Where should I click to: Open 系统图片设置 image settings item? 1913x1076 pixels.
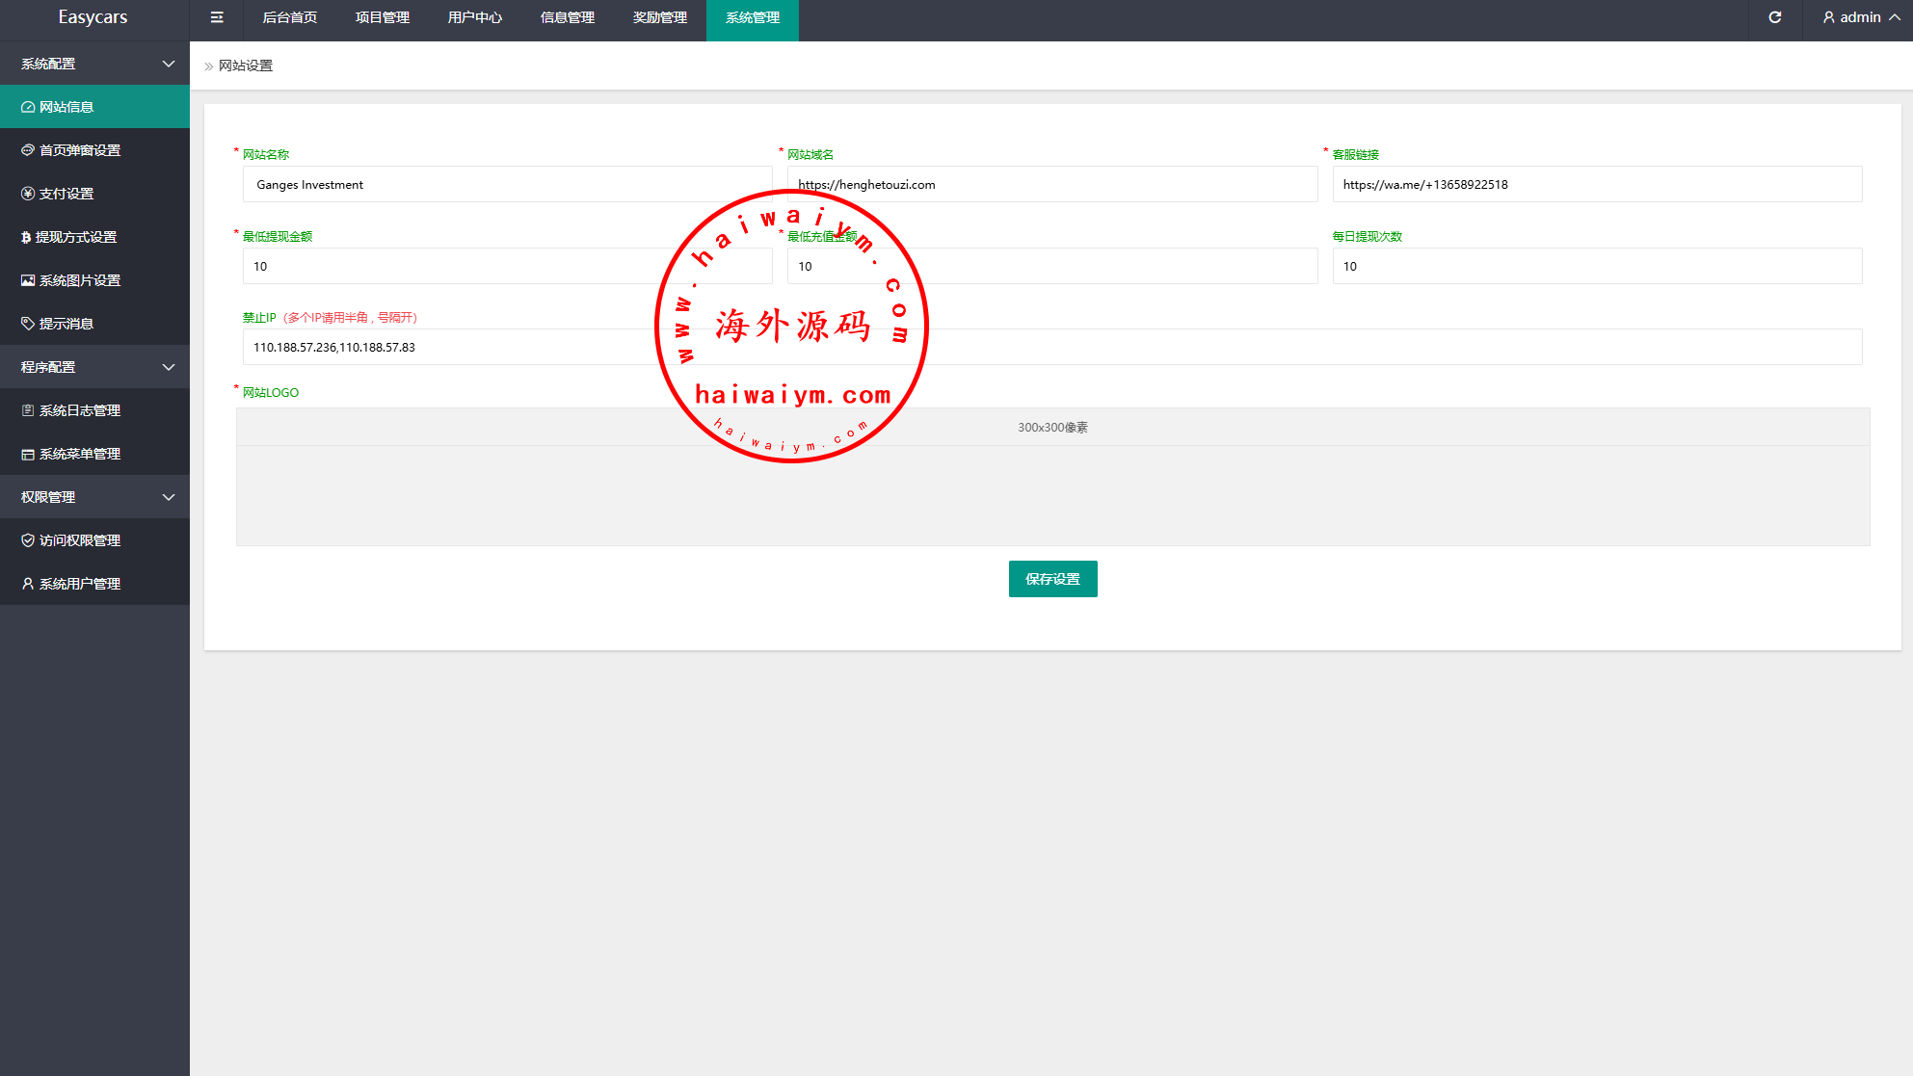click(x=80, y=280)
